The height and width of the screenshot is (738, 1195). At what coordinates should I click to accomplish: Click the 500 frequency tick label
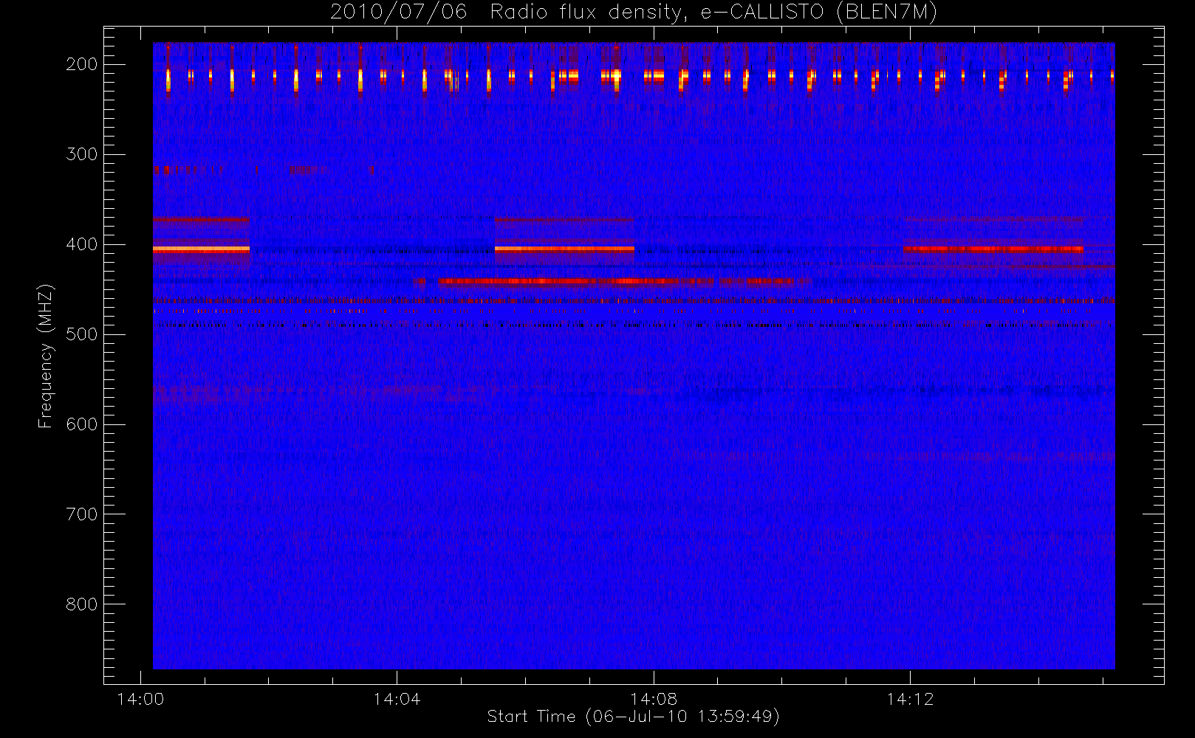point(82,334)
